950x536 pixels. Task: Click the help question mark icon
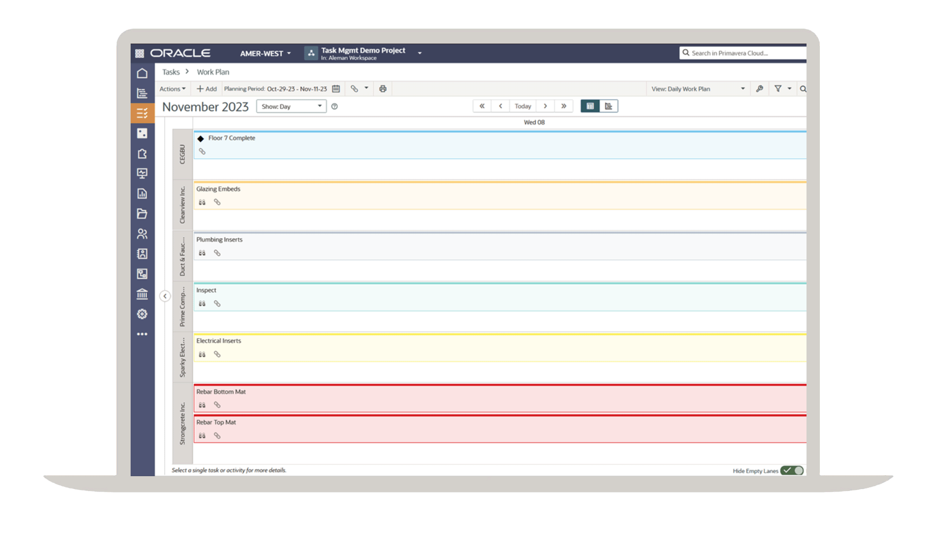click(x=334, y=106)
